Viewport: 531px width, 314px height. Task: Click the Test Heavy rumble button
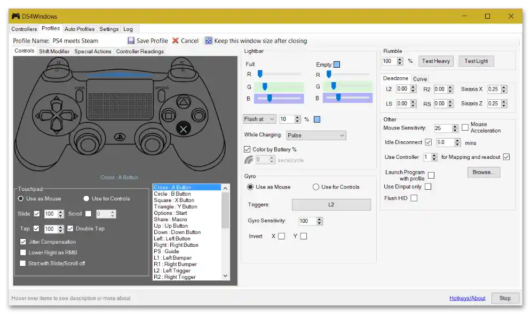click(x=436, y=61)
